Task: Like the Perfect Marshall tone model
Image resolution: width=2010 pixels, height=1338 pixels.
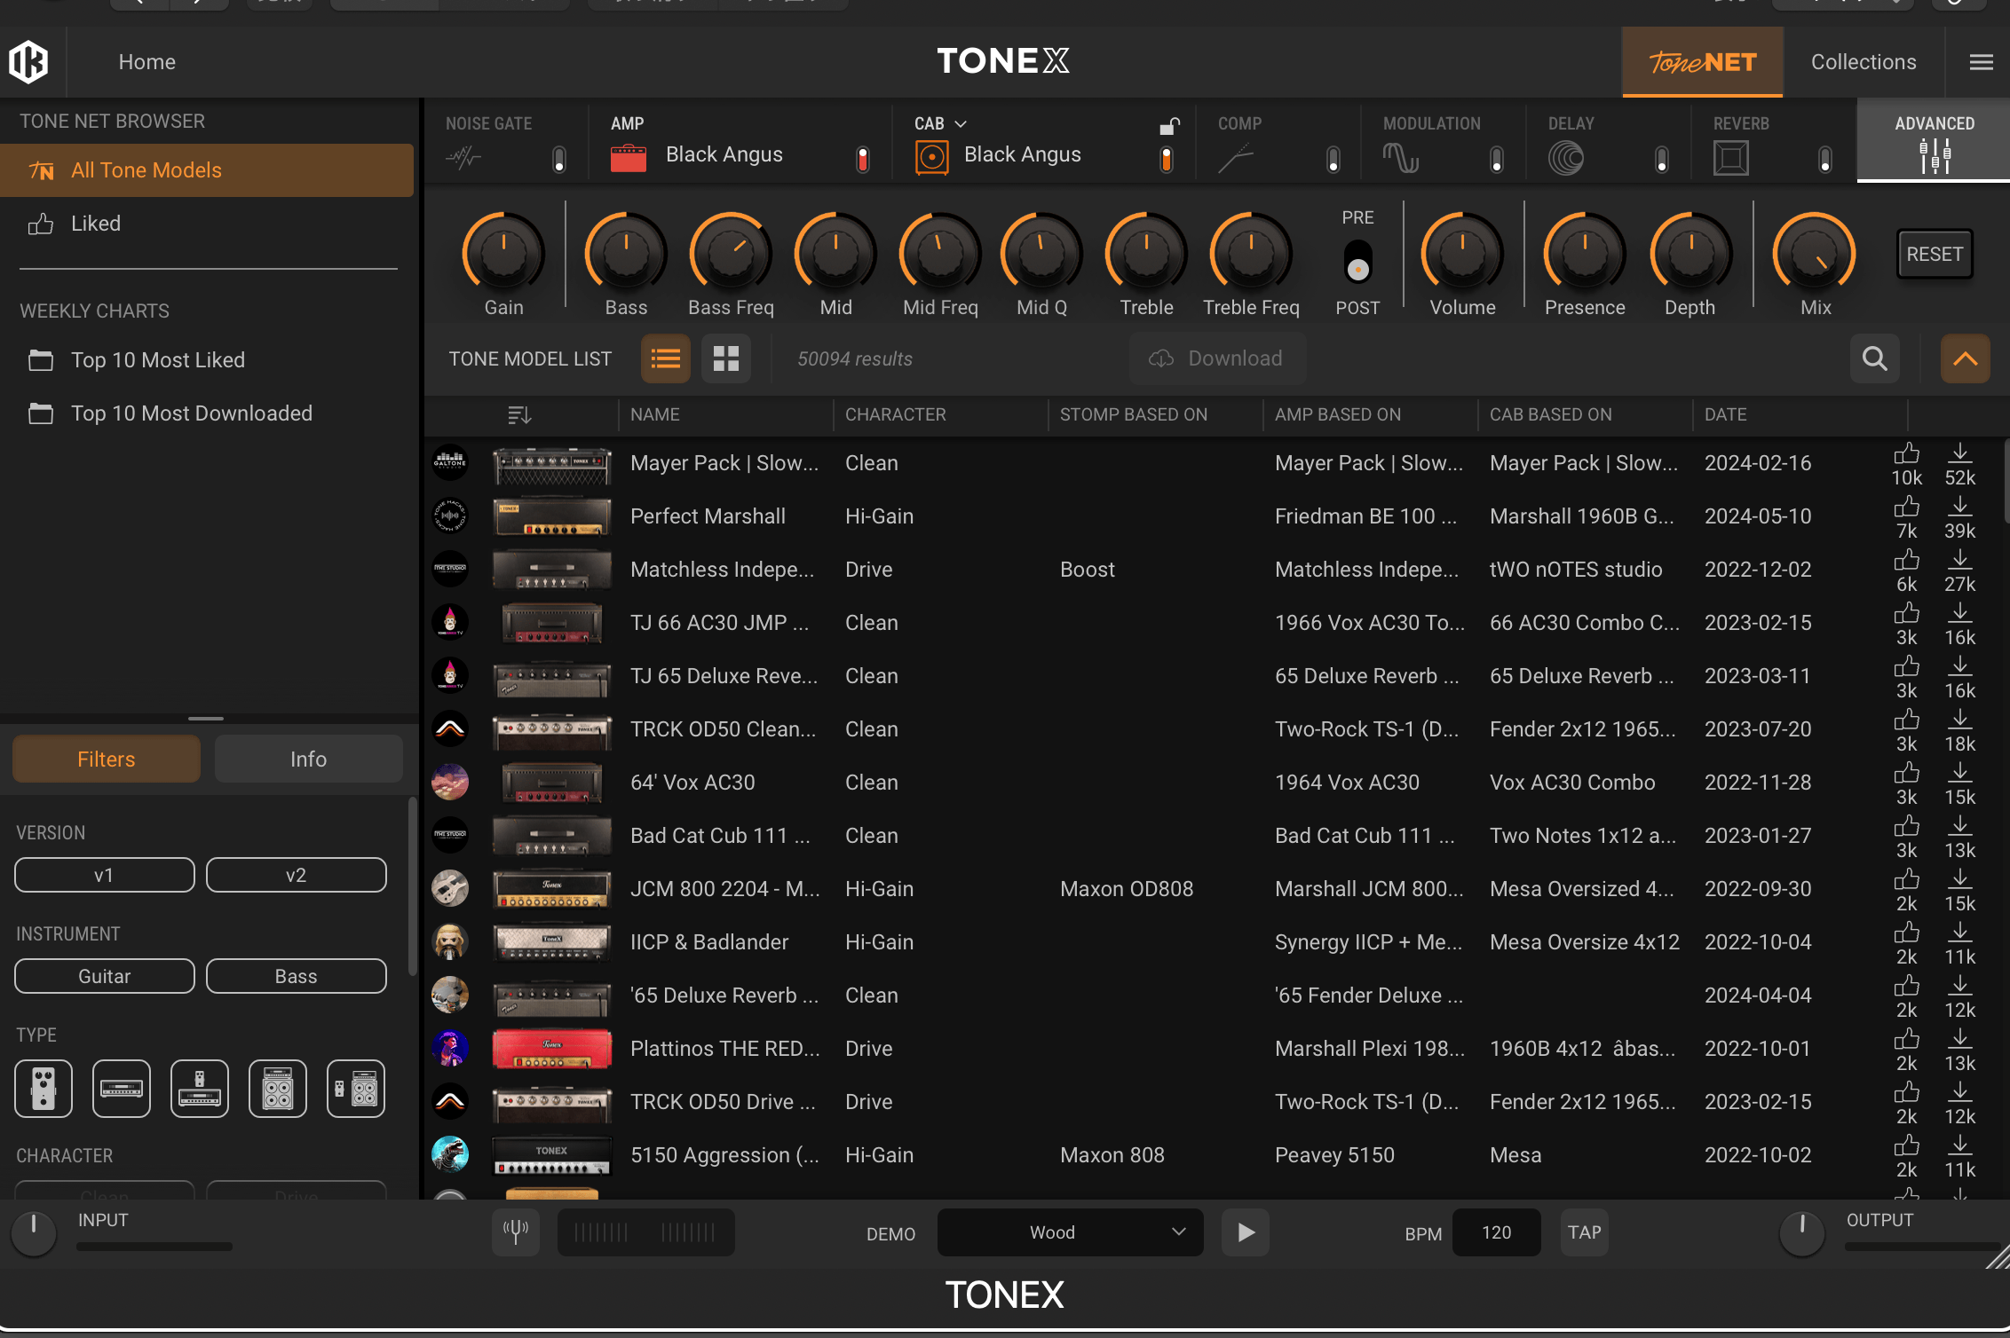Action: [x=1906, y=508]
